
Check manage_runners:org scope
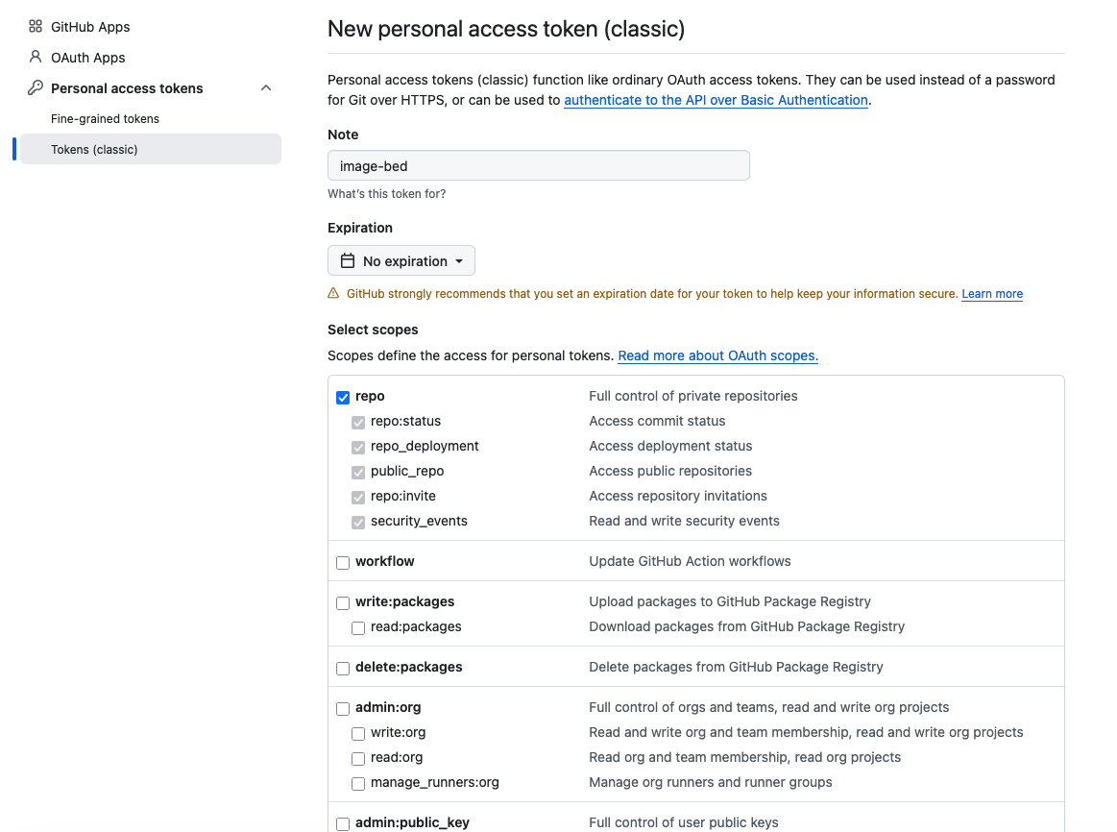358,783
